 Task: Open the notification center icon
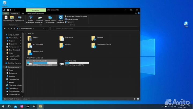[x=189, y=107]
